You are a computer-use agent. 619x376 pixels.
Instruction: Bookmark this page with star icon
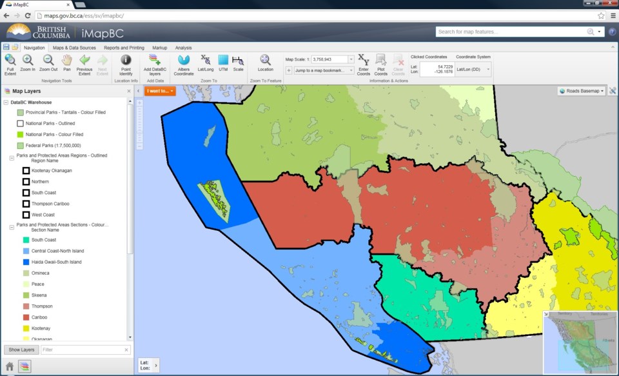coord(601,15)
